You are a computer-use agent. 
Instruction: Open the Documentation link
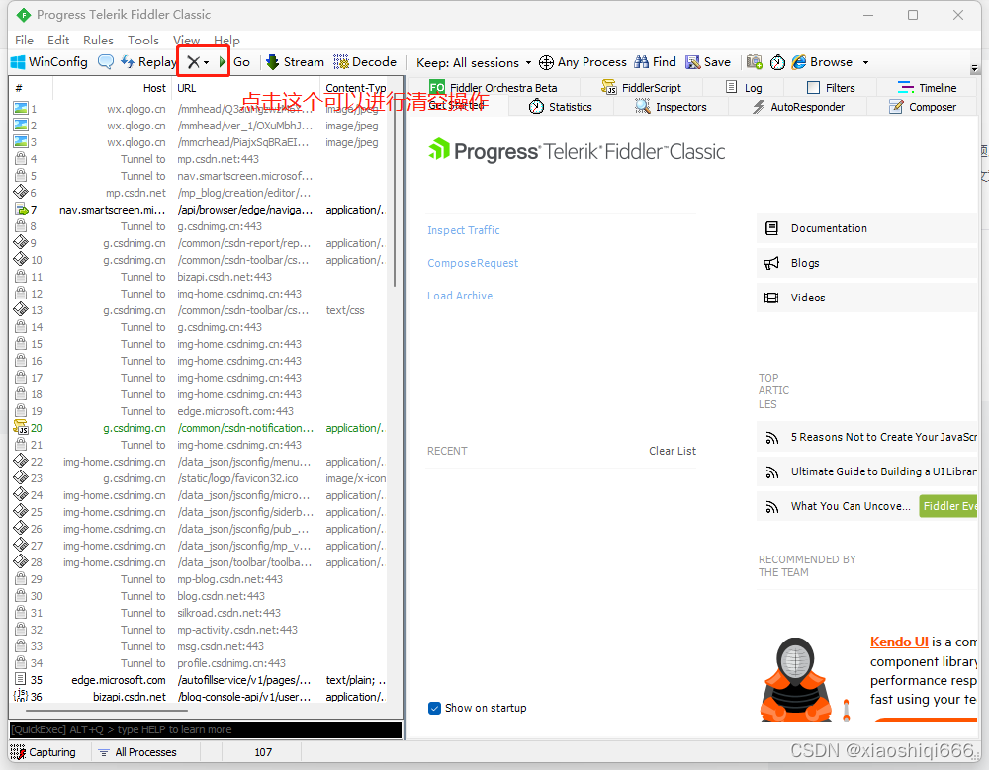(x=866, y=228)
